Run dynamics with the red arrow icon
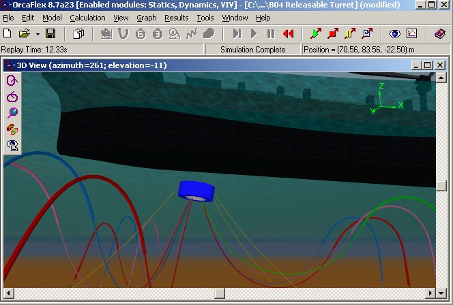 pos(332,33)
